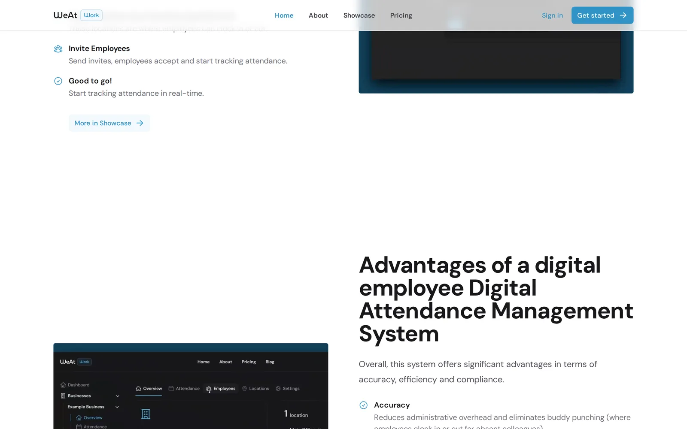
Task: Click Blog link in preview header
Action: coord(270,362)
